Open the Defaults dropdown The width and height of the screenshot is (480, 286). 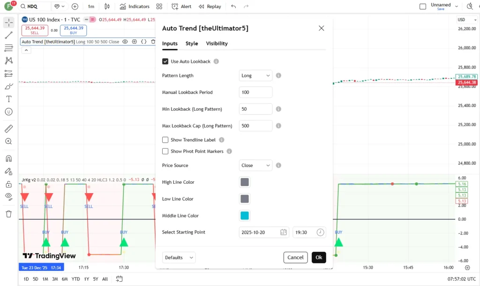tap(179, 257)
